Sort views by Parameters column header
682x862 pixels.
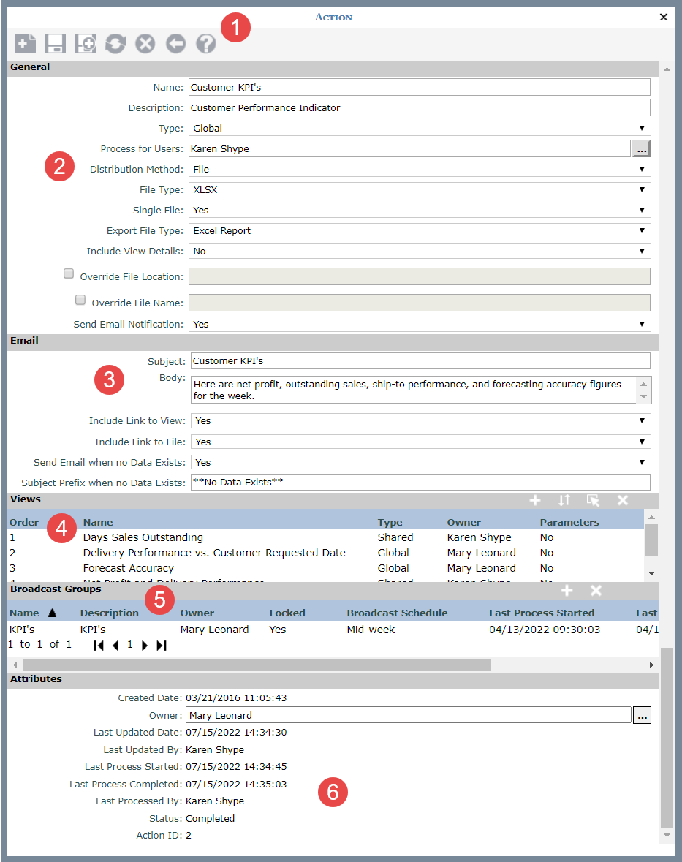(569, 522)
